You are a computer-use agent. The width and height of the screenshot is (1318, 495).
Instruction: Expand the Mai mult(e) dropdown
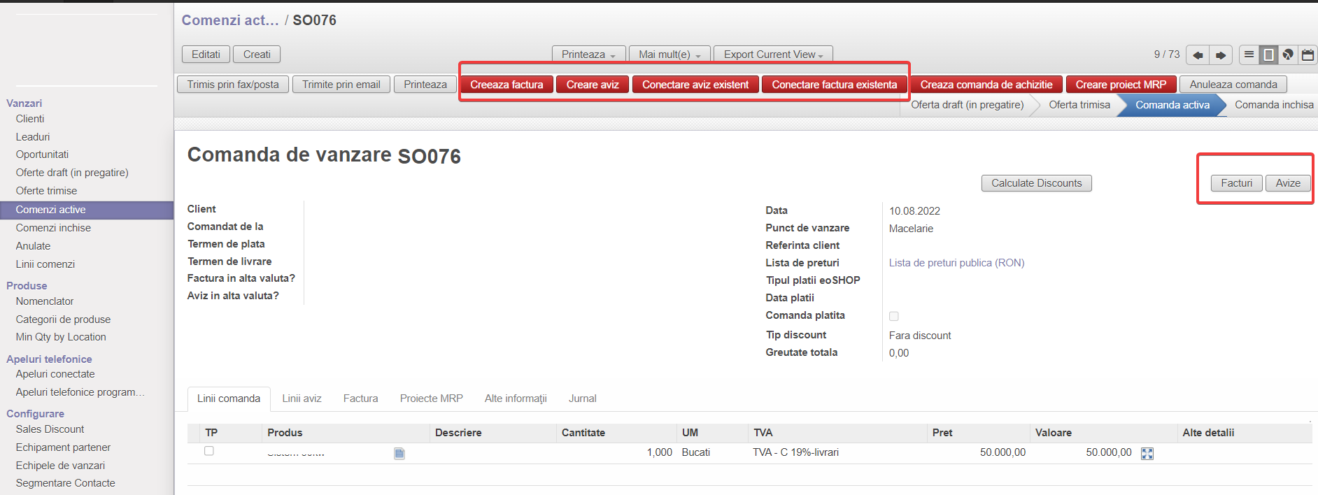tap(669, 55)
